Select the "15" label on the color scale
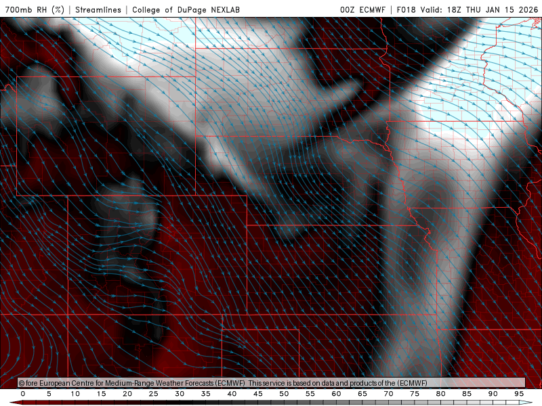The width and height of the screenshot is (542, 406). [101, 394]
